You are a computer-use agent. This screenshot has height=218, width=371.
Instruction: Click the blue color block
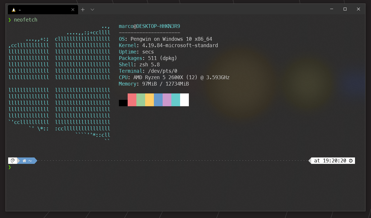click(x=158, y=100)
